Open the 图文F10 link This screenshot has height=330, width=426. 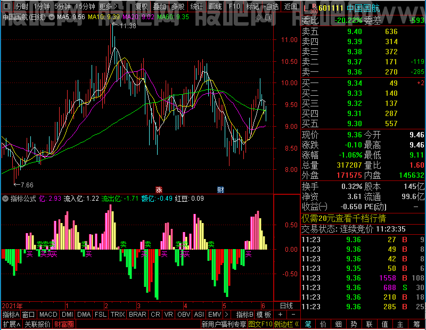[x=260, y=324]
